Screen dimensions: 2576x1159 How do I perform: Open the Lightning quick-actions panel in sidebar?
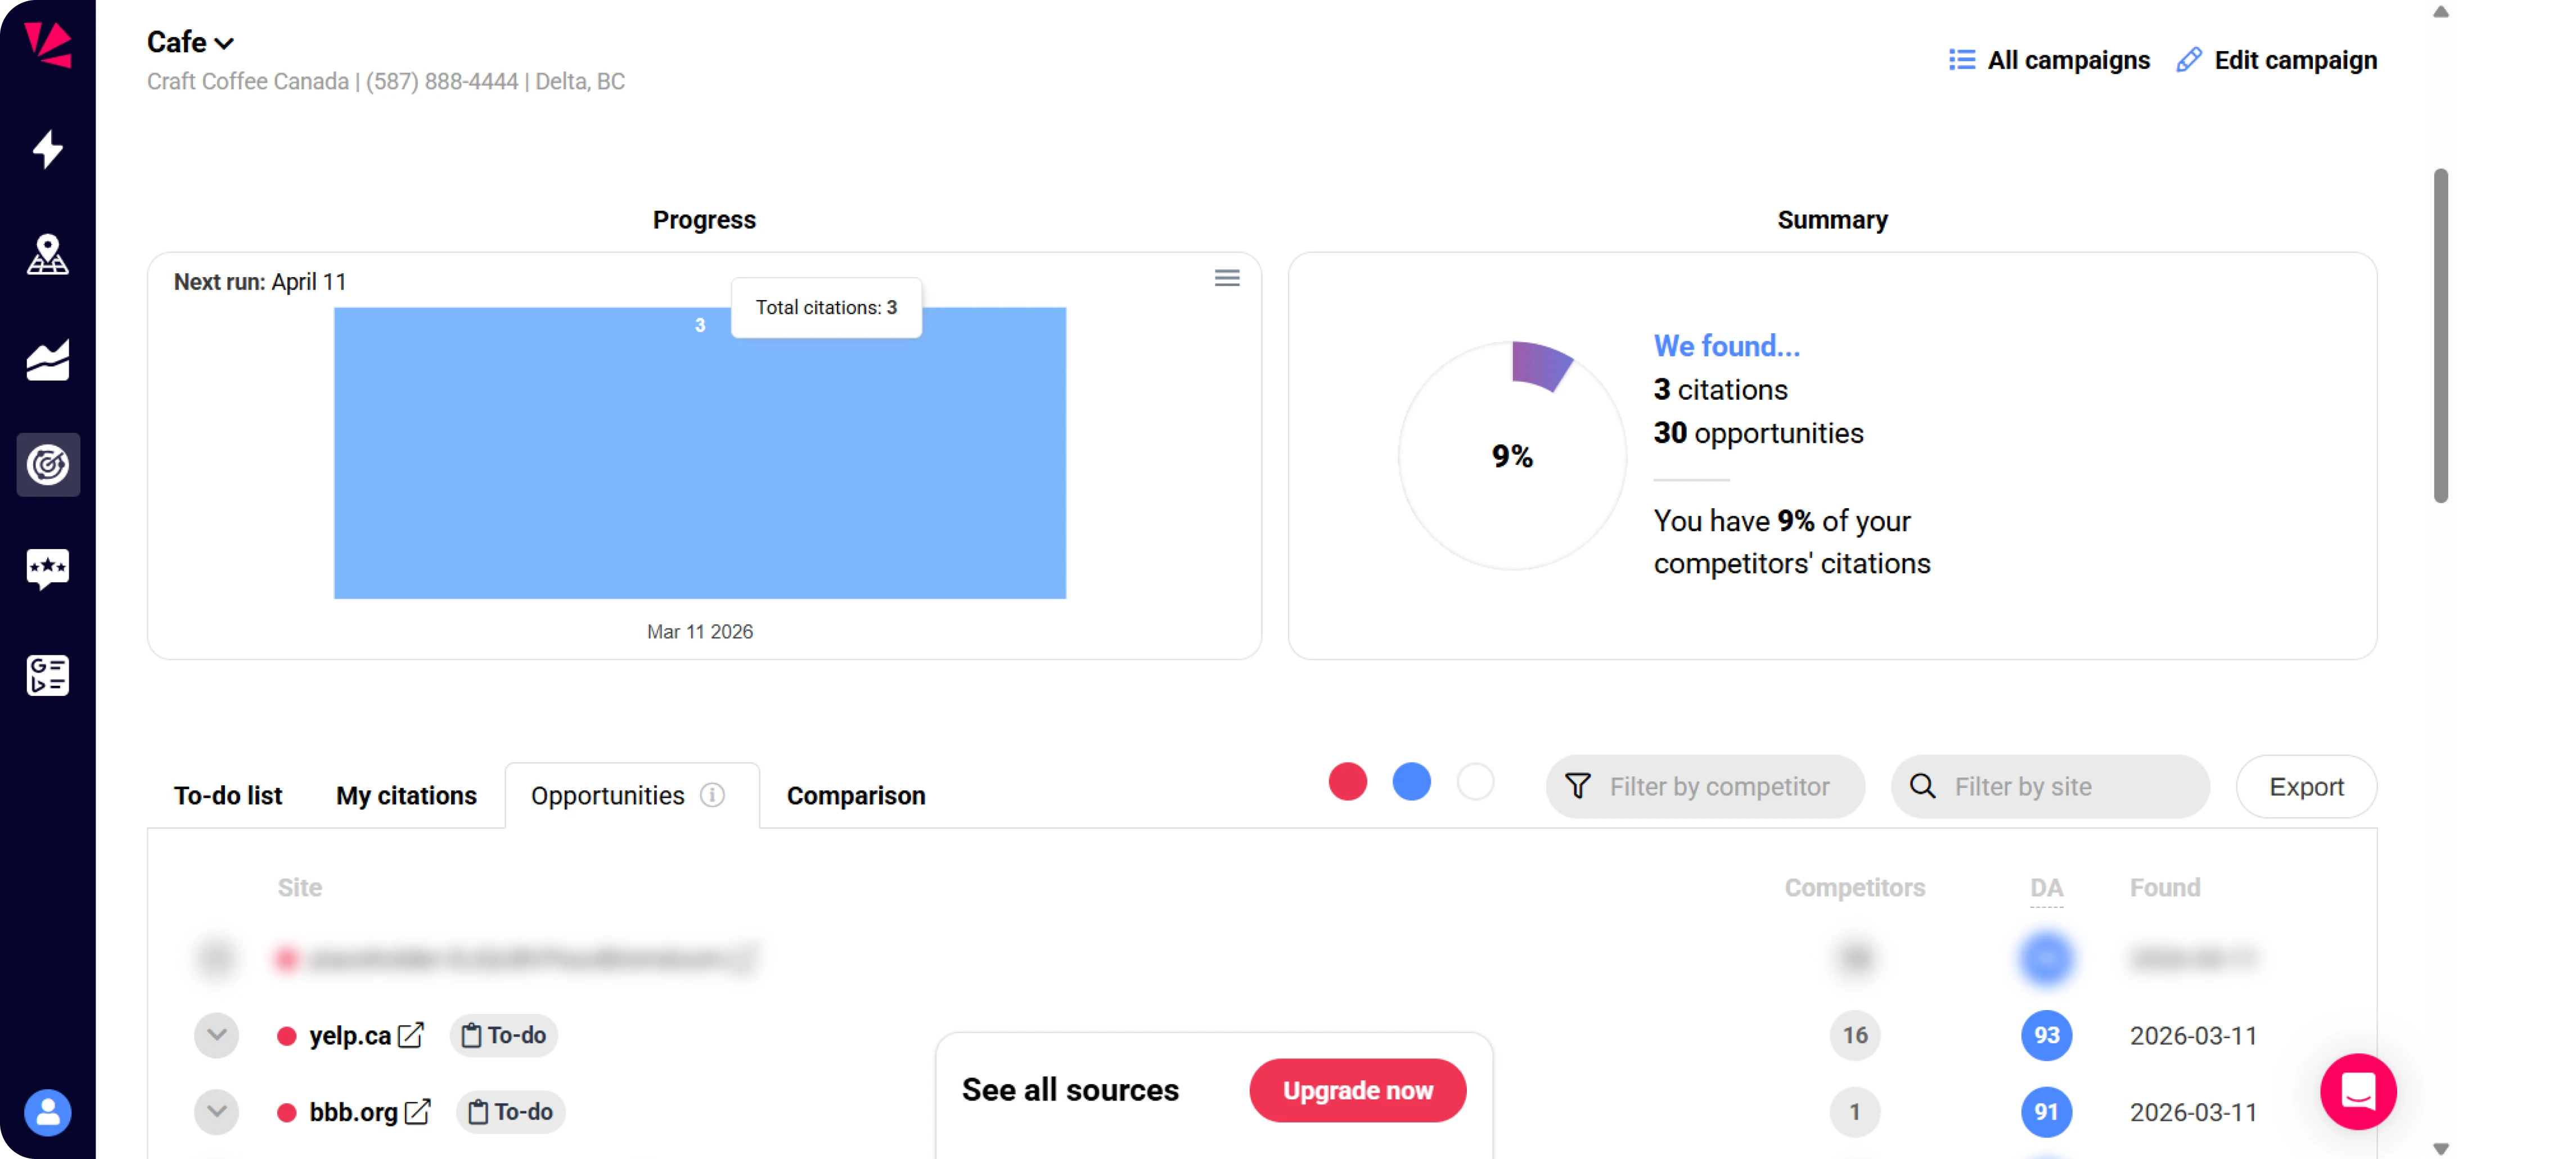pyautogui.click(x=47, y=150)
